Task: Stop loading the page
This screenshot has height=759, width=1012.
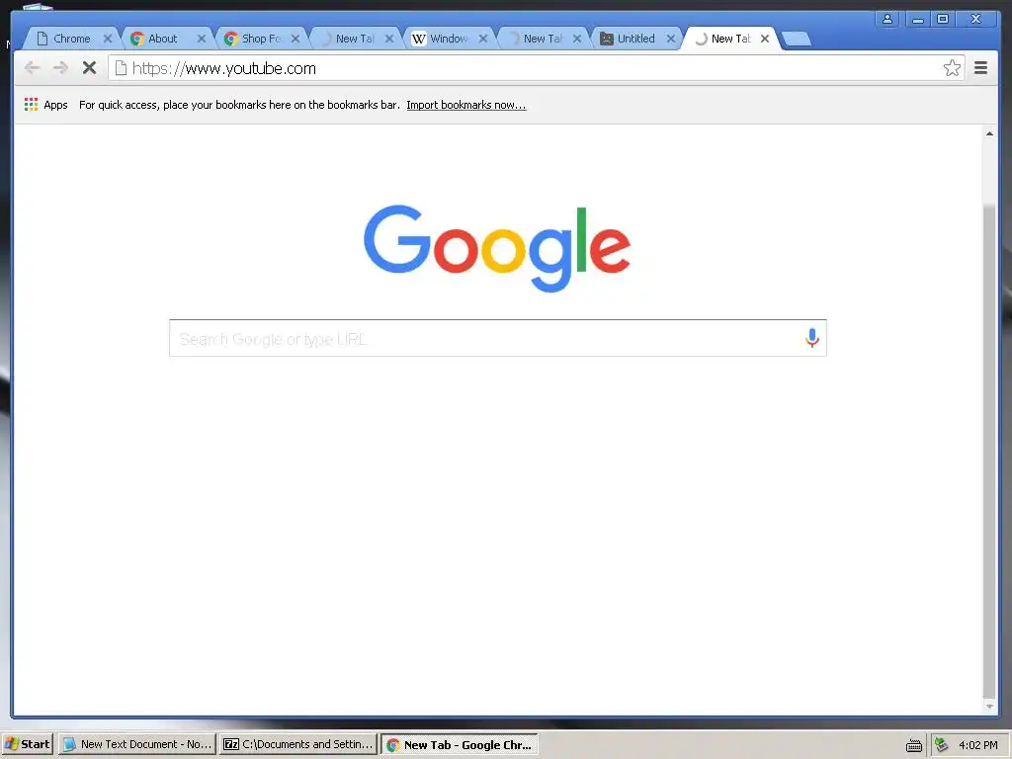Action: click(x=89, y=68)
